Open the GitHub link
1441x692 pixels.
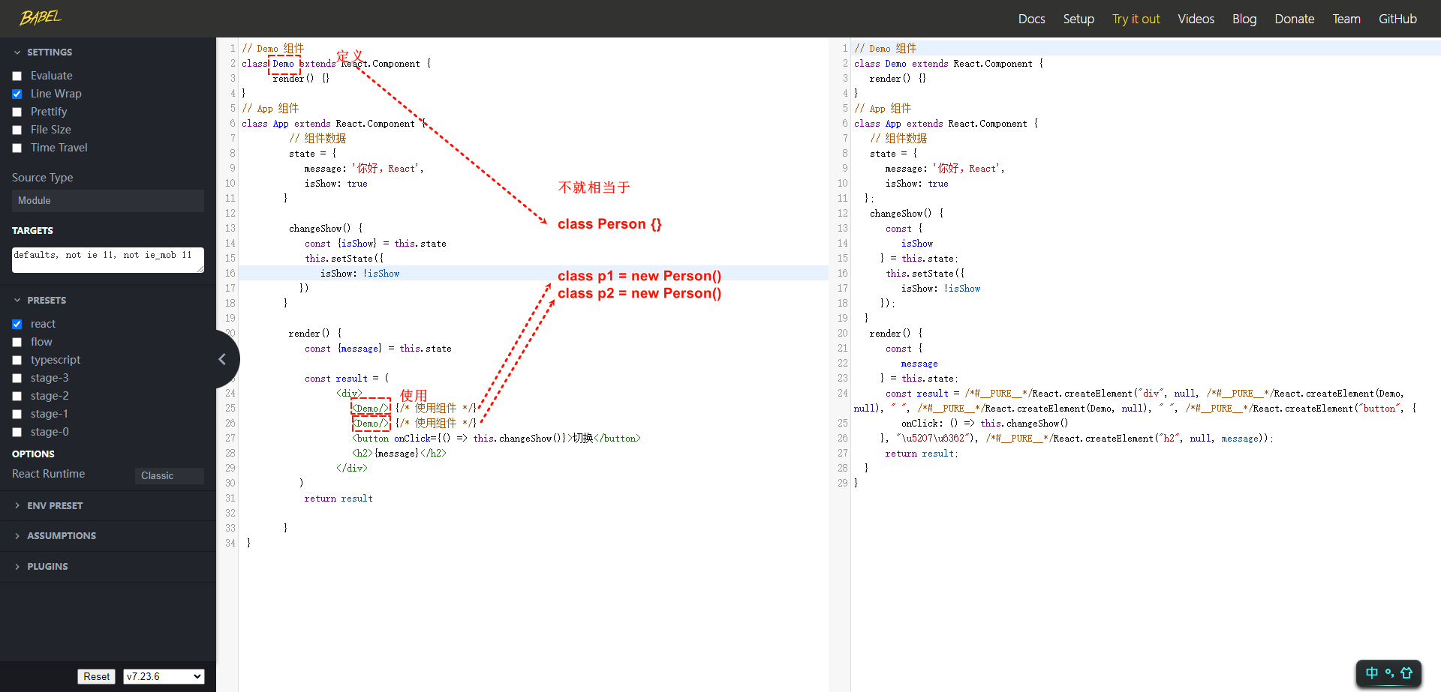(x=1397, y=19)
